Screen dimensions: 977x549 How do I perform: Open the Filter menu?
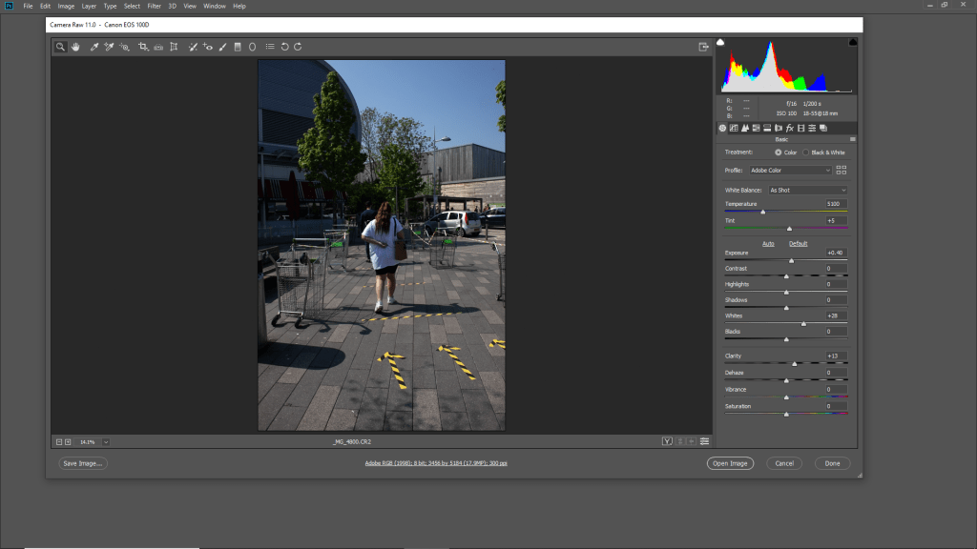154,6
